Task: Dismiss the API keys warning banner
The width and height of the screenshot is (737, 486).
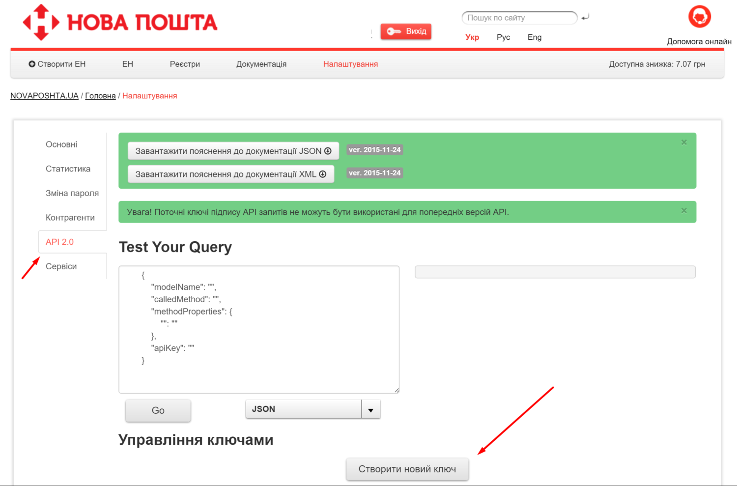Action: click(x=684, y=210)
